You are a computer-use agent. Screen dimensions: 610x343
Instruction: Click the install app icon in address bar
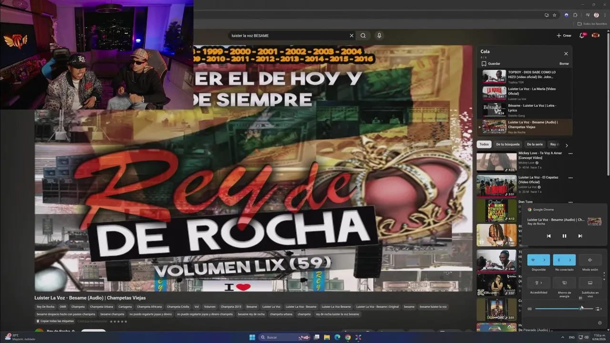pyautogui.click(x=547, y=15)
